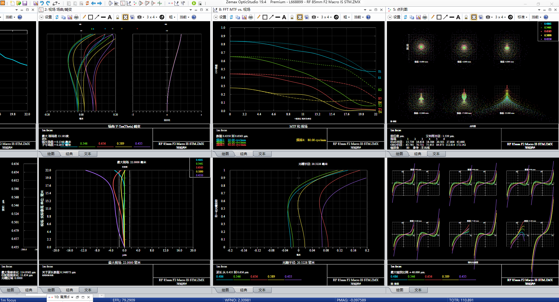Screen dimensions: 559x302
Task: Toggle overlay windows icon in spot diagram toolbar
Action: [481, 17]
